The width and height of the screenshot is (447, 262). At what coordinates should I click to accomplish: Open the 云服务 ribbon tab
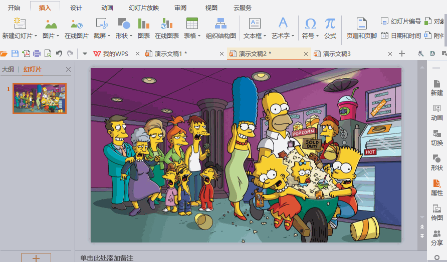pos(243,7)
